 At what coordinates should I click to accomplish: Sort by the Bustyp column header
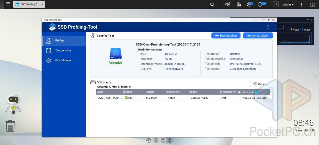[x=155, y=92]
